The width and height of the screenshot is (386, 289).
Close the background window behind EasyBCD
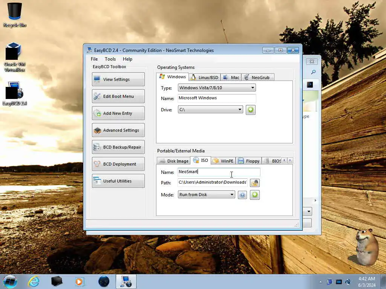click(x=312, y=61)
